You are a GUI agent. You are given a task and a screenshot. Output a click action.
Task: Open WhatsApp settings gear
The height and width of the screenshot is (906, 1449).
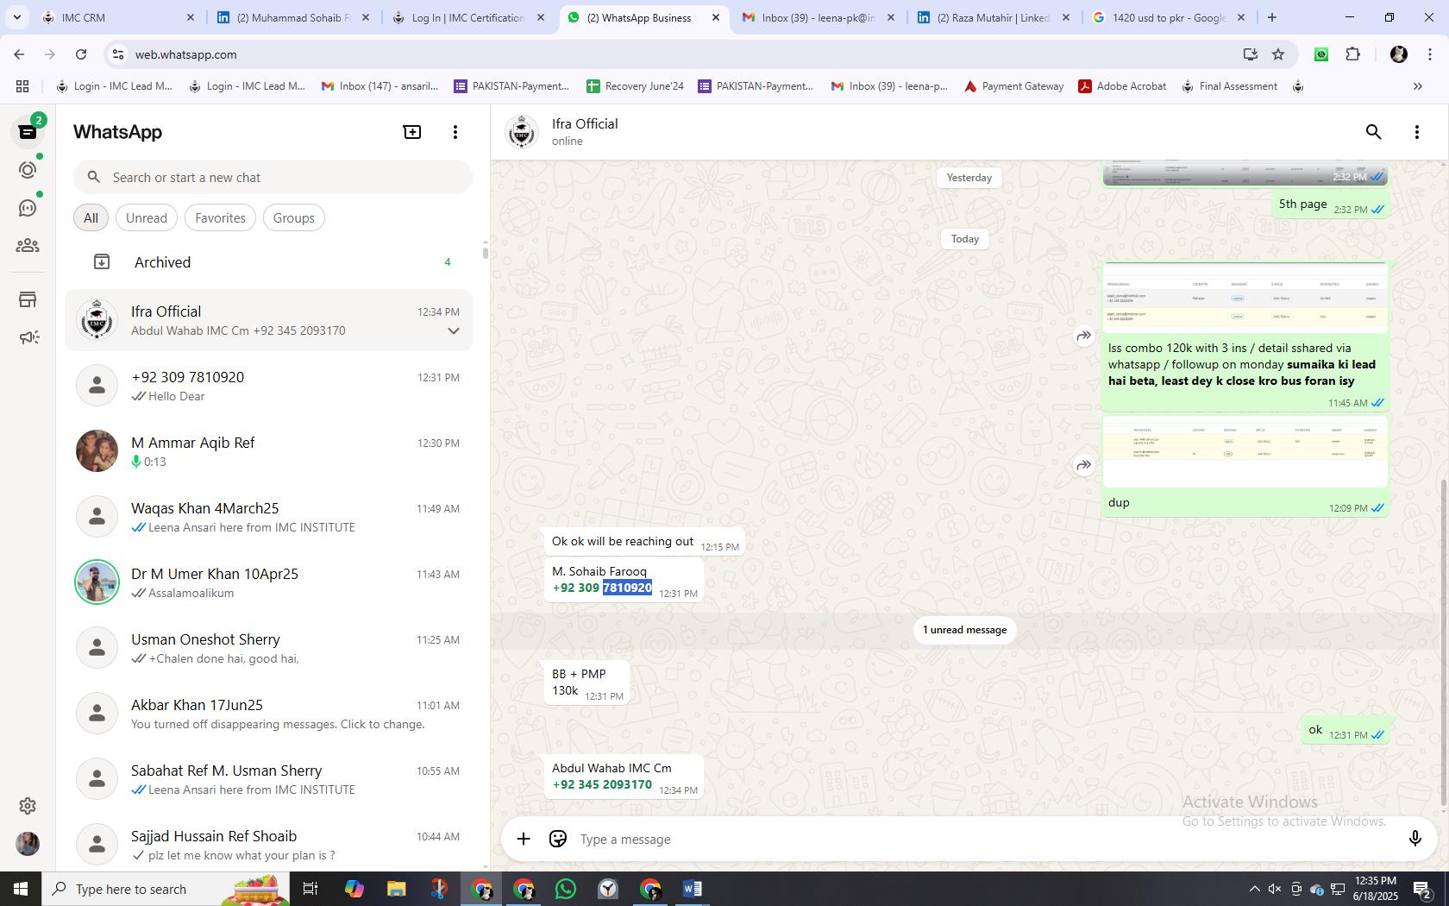pyautogui.click(x=28, y=806)
